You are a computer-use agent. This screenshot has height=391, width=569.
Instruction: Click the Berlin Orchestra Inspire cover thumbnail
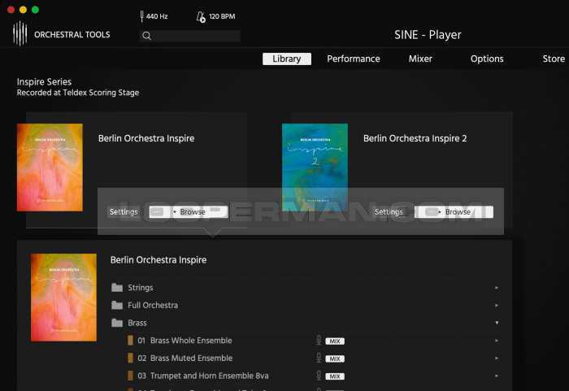coord(50,167)
